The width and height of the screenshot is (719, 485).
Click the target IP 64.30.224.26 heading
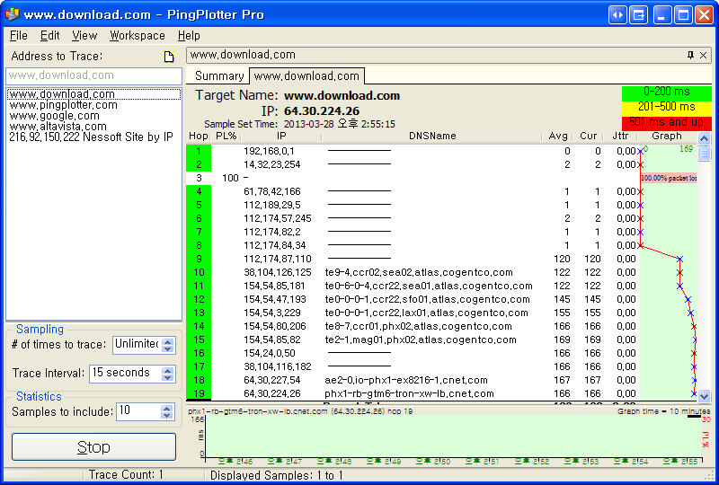(322, 111)
